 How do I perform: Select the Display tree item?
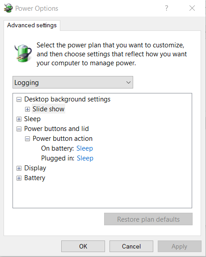[35, 168]
